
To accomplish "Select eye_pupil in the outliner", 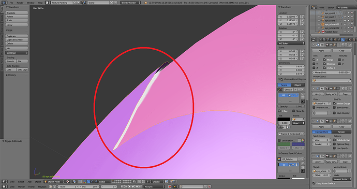I will coord(329,17).
